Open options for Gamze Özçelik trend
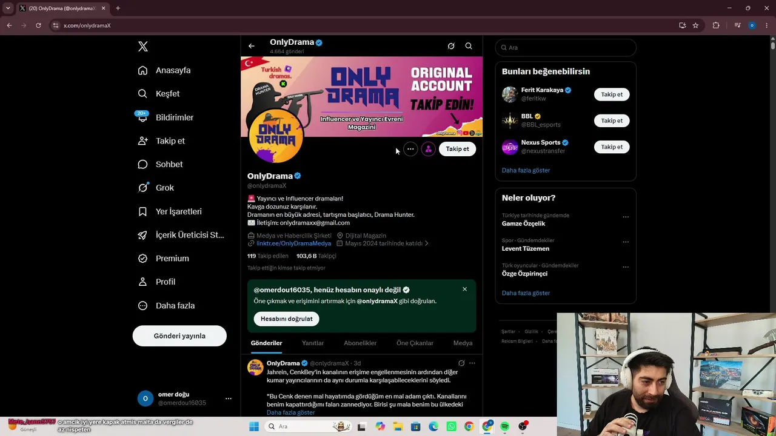The height and width of the screenshot is (436, 776). 626,217
